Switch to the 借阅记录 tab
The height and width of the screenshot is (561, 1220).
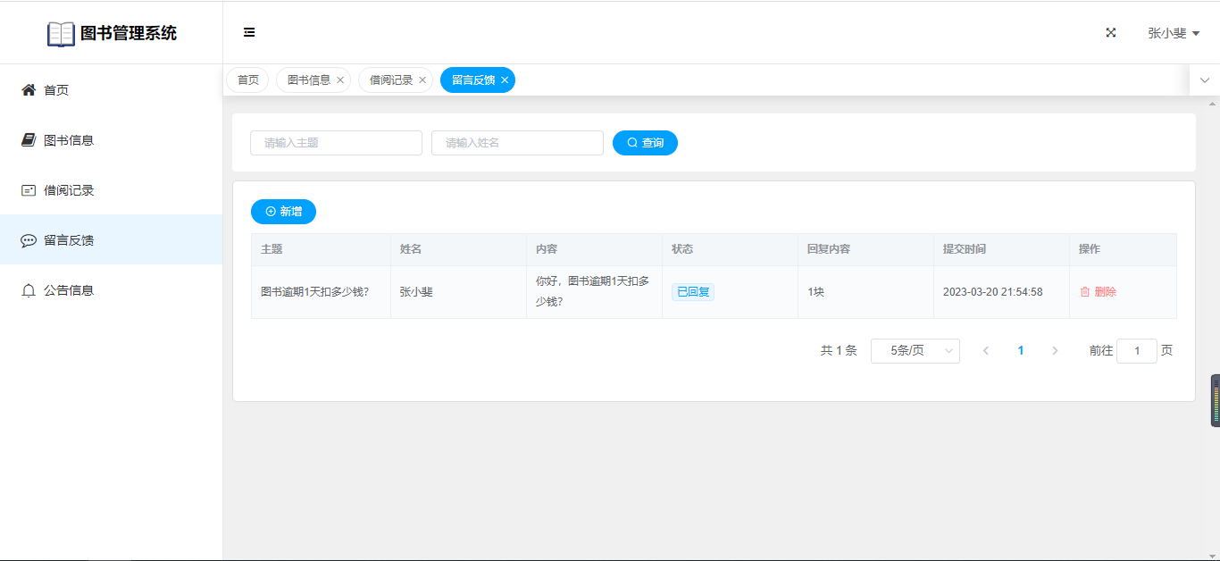[390, 80]
